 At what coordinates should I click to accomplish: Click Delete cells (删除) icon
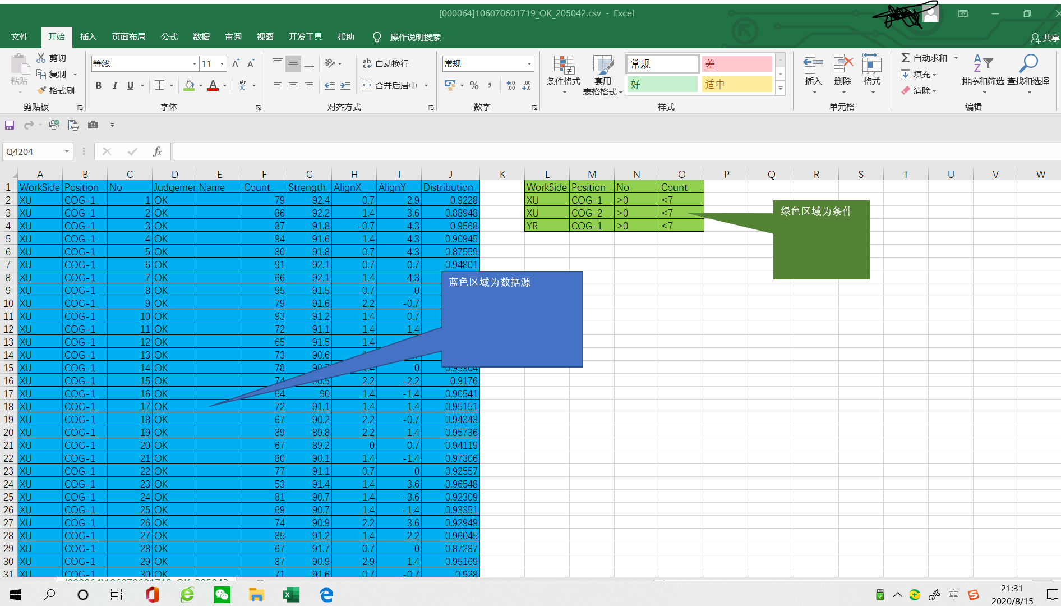[843, 65]
